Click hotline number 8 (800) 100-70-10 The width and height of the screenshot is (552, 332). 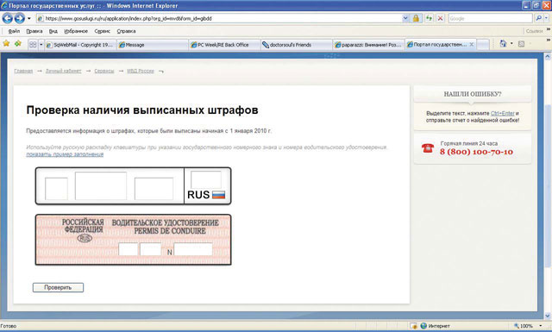[x=476, y=152]
